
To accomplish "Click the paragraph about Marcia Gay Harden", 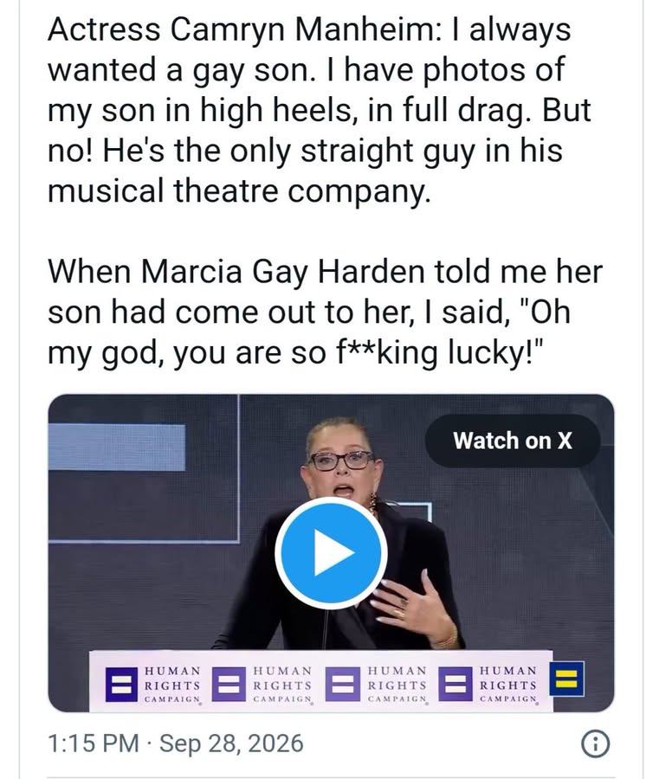I will pyautogui.click(x=325, y=312).
